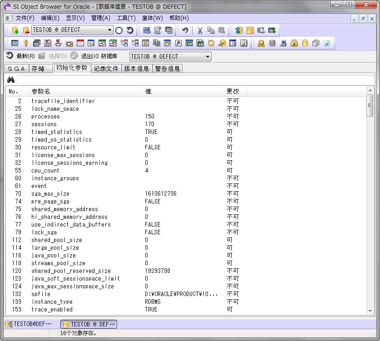Click the yellow circular arrows icon
Screen dimensions: 380x341
211,43
